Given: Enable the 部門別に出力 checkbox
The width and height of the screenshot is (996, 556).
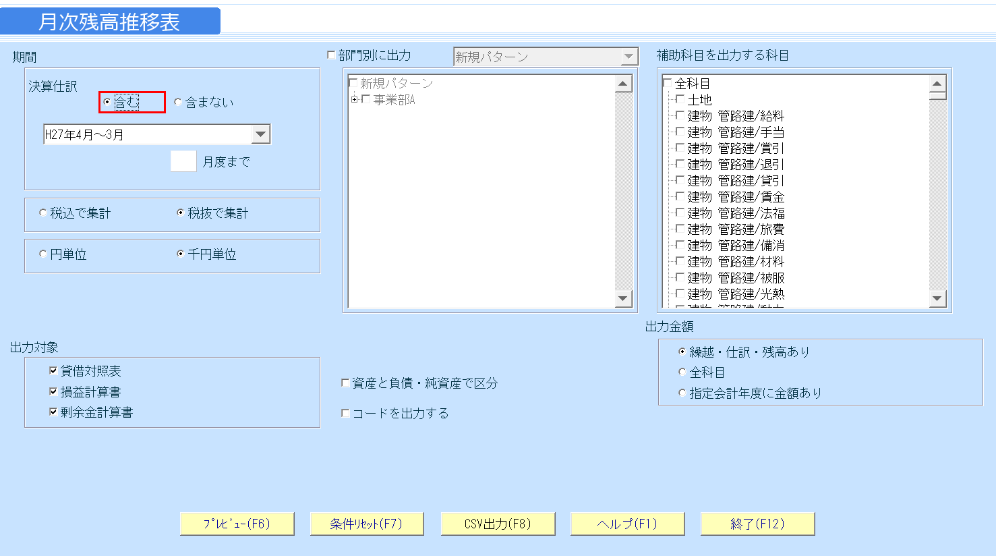Looking at the screenshot, I should tap(331, 55).
